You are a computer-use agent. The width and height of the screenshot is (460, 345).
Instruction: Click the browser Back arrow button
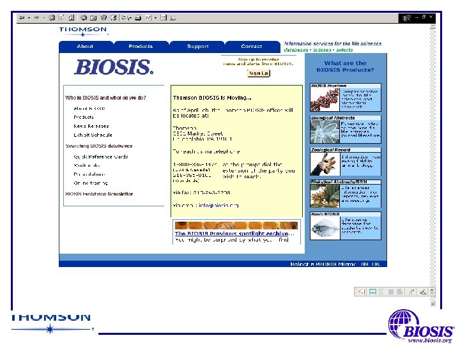click(22, 18)
